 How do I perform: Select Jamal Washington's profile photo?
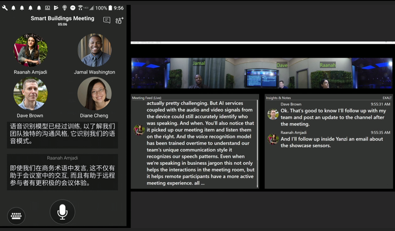[x=95, y=50]
